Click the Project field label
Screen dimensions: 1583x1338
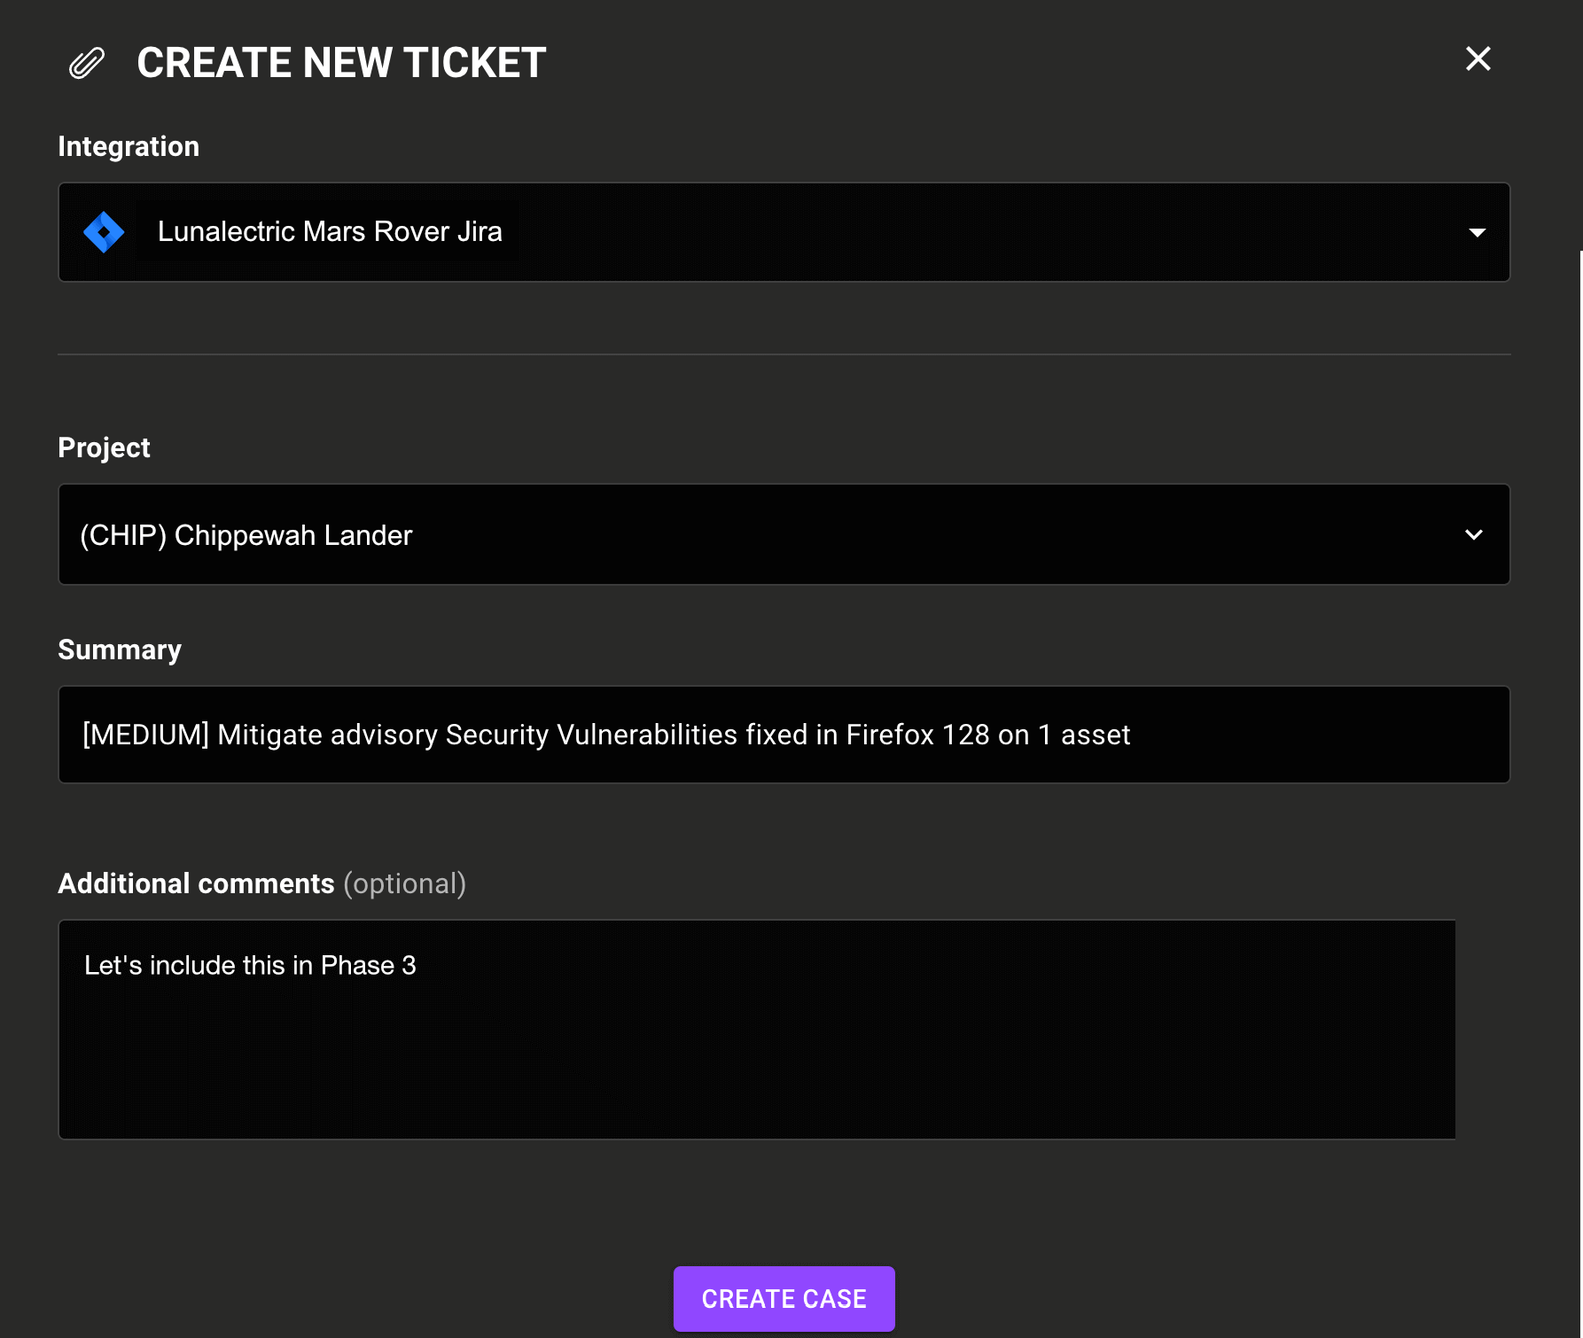[104, 447]
